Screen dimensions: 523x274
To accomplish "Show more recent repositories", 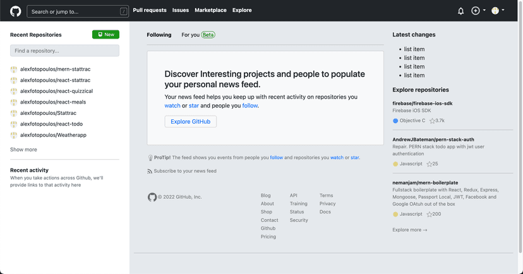I will (x=23, y=150).
